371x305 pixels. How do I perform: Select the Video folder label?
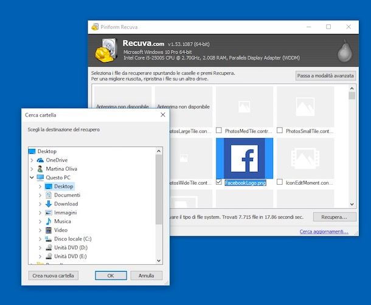point(61,230)
